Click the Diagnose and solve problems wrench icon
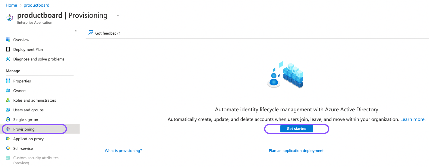 click(8, 59)
